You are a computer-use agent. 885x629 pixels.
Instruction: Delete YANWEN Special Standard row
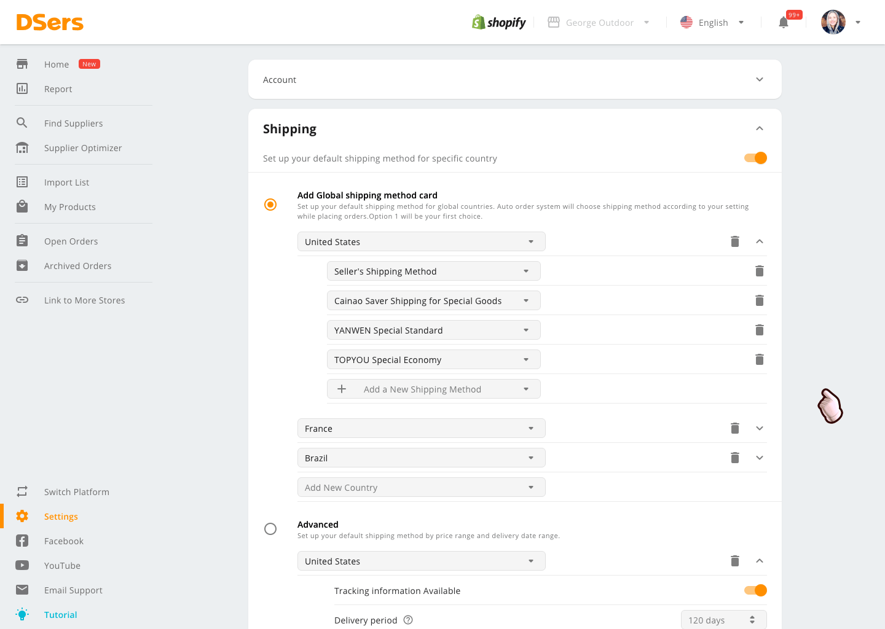click(x=760, y=330)
